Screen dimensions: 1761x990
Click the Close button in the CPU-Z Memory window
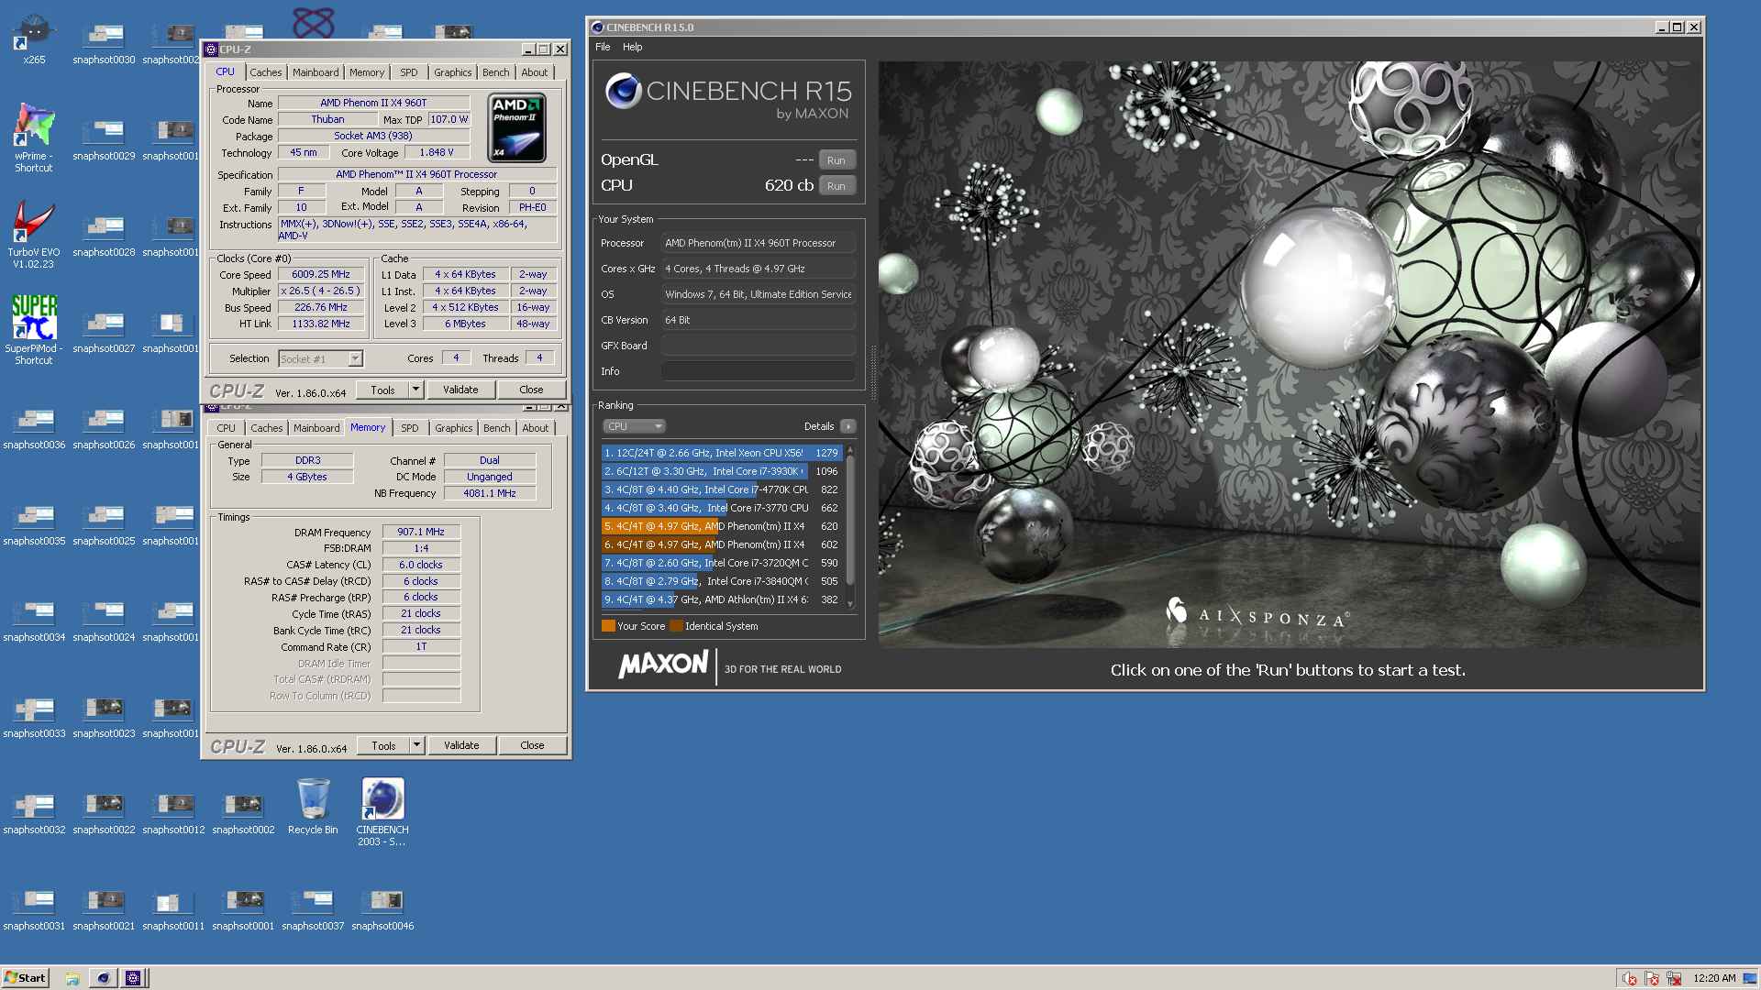[532, 745]
